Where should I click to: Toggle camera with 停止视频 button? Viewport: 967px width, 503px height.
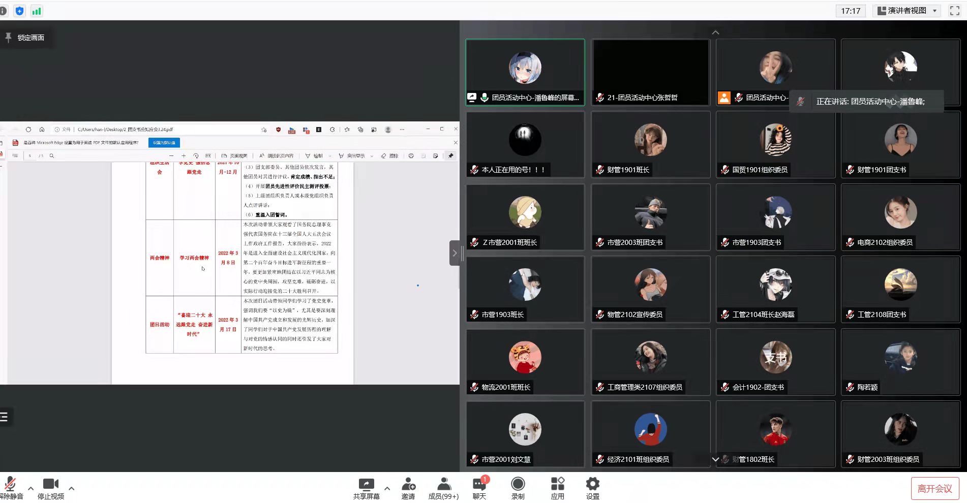pos(50,484)
